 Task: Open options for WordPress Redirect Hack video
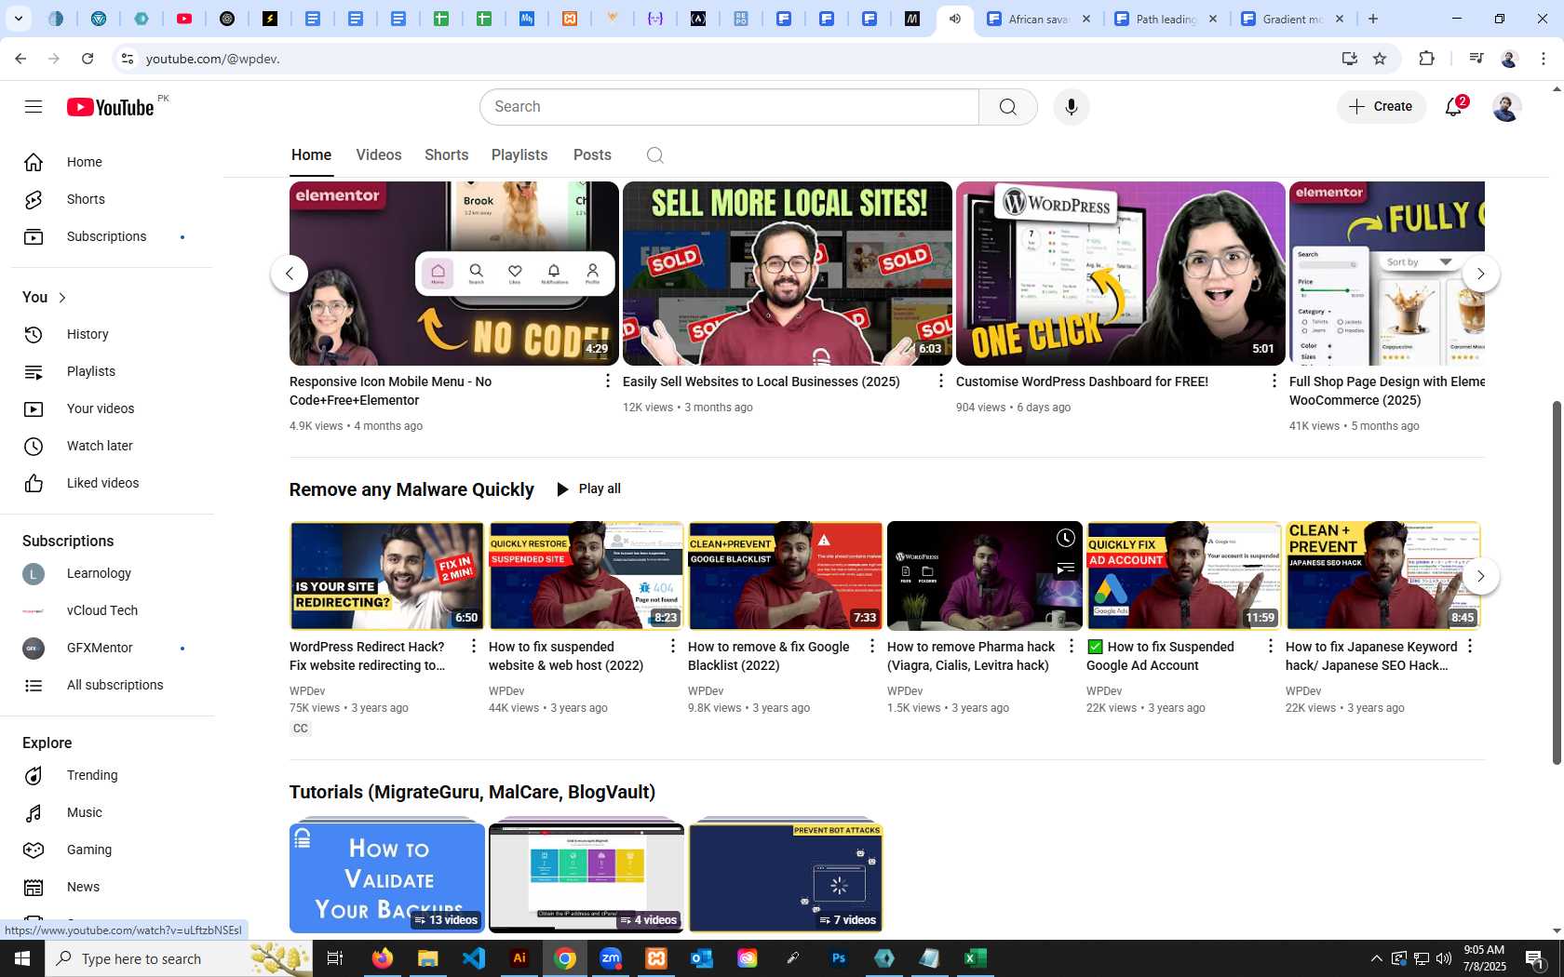point(473,646)
